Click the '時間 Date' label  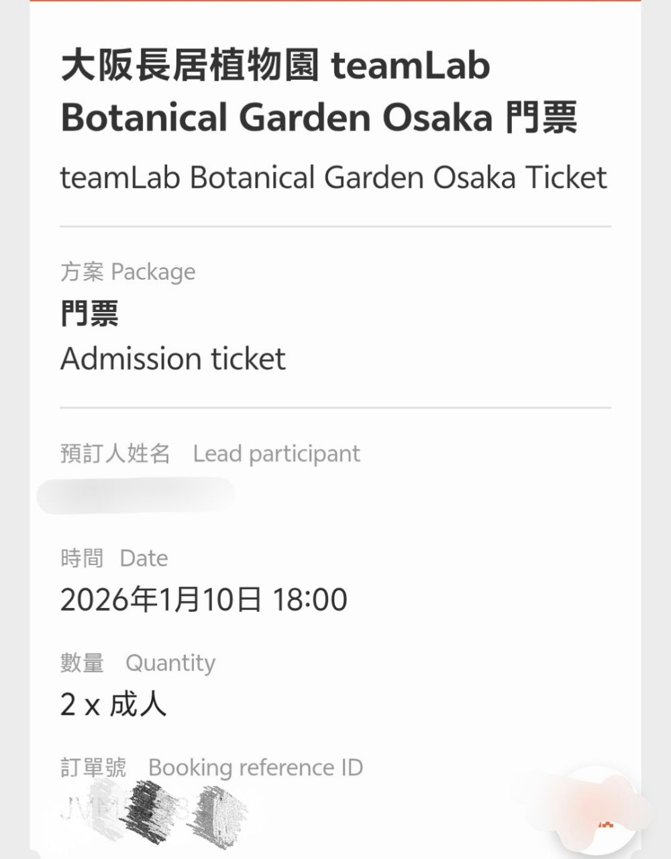(114, 558)
